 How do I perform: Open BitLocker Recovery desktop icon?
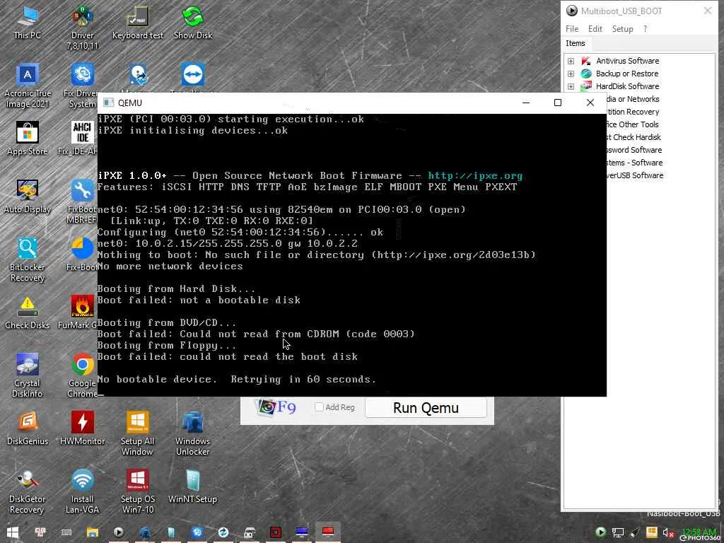click(x=28, y=259)
